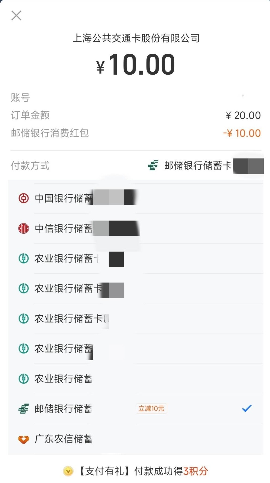The height and width of the screenshot is (483, 270).
Task: Click the Bank of China logo icon
Action: click(x=23, y=198)
